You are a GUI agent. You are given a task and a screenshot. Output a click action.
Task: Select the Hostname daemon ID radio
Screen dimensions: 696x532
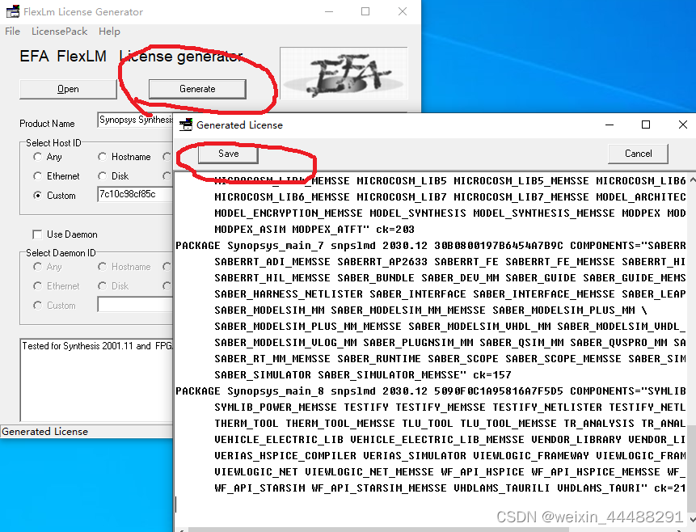coord(103,267)
